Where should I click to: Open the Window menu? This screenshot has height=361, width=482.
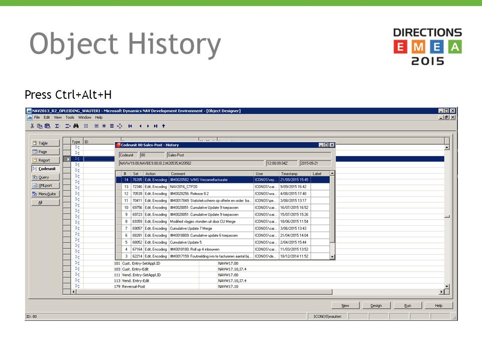[84, 117]
